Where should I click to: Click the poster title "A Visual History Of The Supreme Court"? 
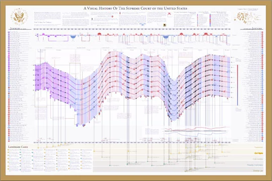coord(135,9)
